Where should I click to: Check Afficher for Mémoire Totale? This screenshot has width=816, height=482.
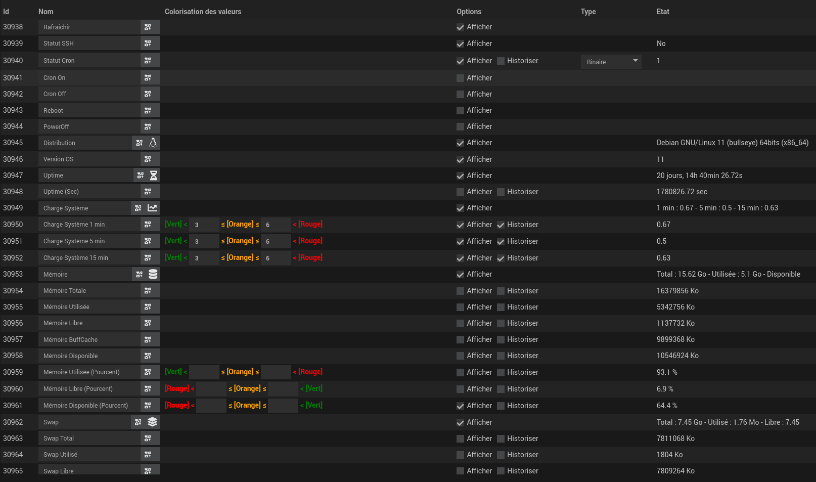coord(460,291)
